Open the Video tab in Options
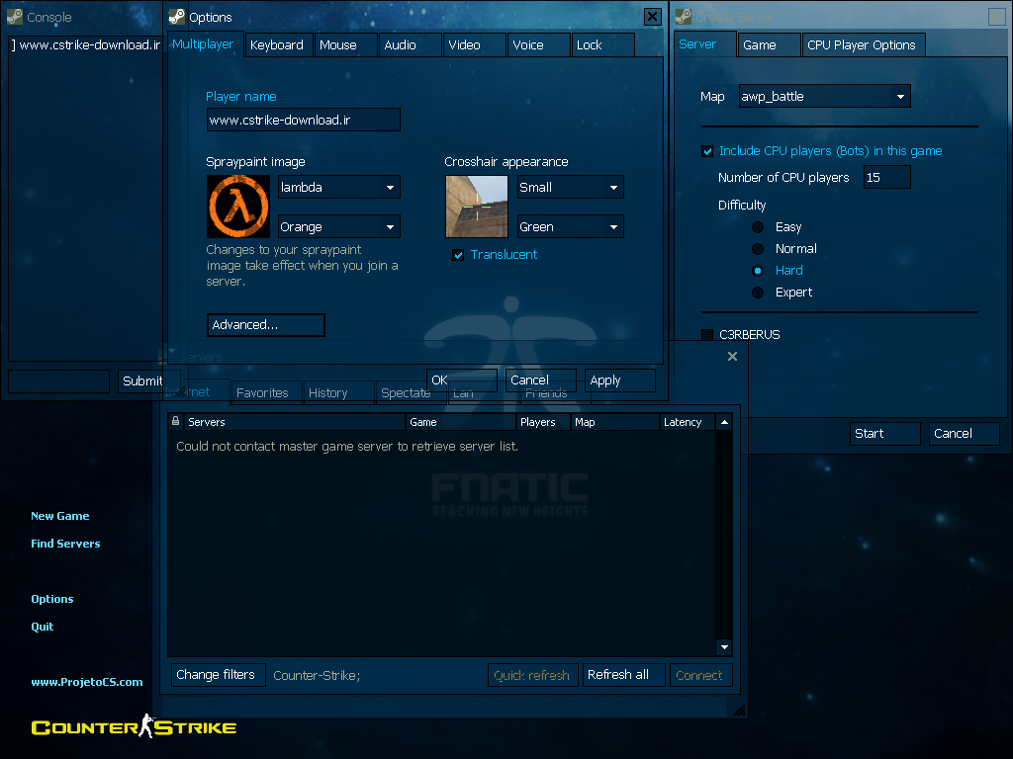The image size is (1013, 759). click(475, 45)
